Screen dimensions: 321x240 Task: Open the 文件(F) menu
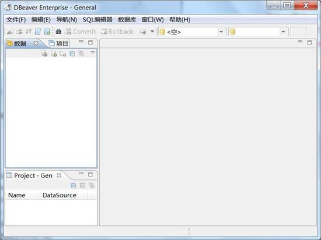click(16, 20)
